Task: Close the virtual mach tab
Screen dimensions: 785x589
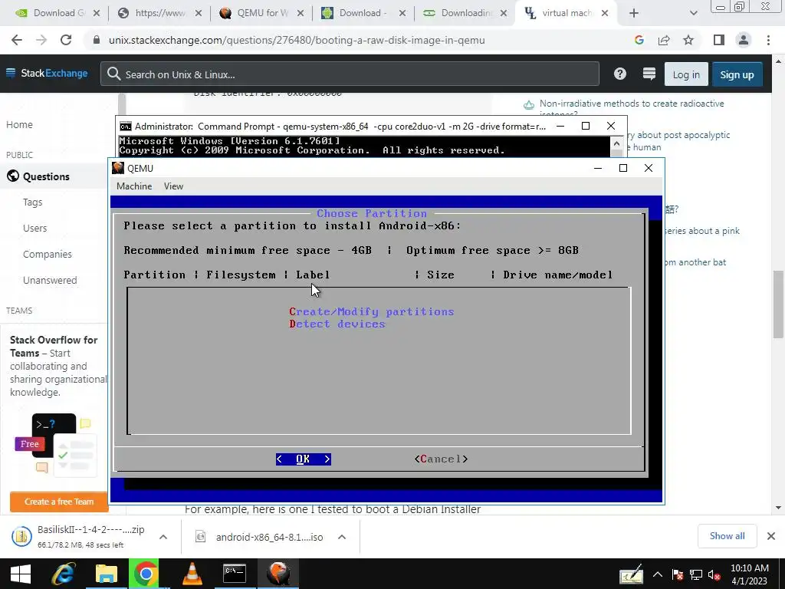Action: click(x=605, y=13)
